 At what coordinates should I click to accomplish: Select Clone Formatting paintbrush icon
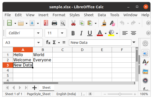104,23
